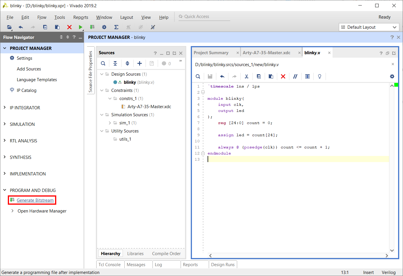Expand all items in the Sources panel
Image resolution: width=403 pixels, height=276 pixels.
(x=127, y=63)
